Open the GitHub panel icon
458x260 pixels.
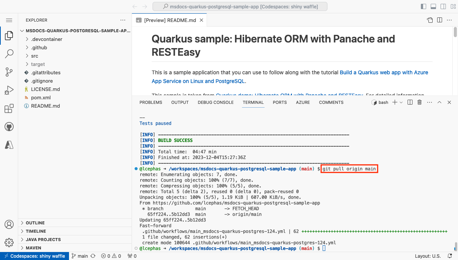point(9,127)
